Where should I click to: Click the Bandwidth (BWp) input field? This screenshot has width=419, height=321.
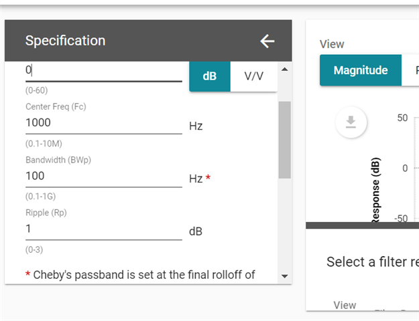tap(103, 176)
